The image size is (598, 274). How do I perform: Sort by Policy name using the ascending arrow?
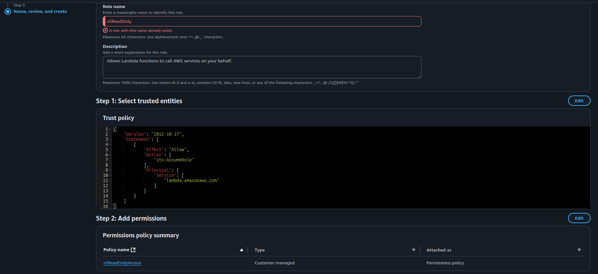(x=242, y=250)
